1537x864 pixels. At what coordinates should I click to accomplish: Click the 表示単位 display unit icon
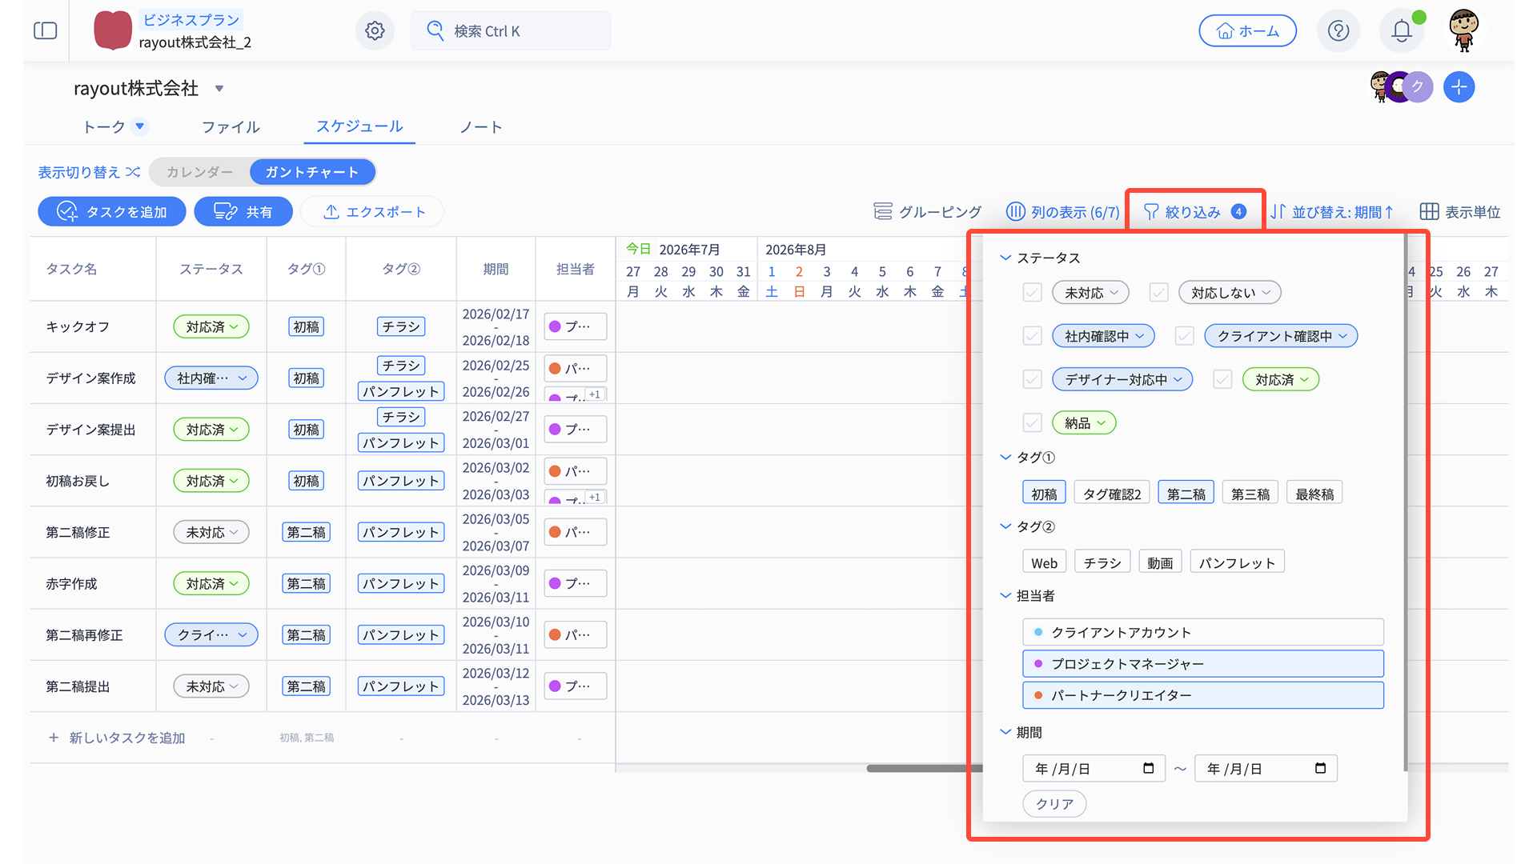1429,212
